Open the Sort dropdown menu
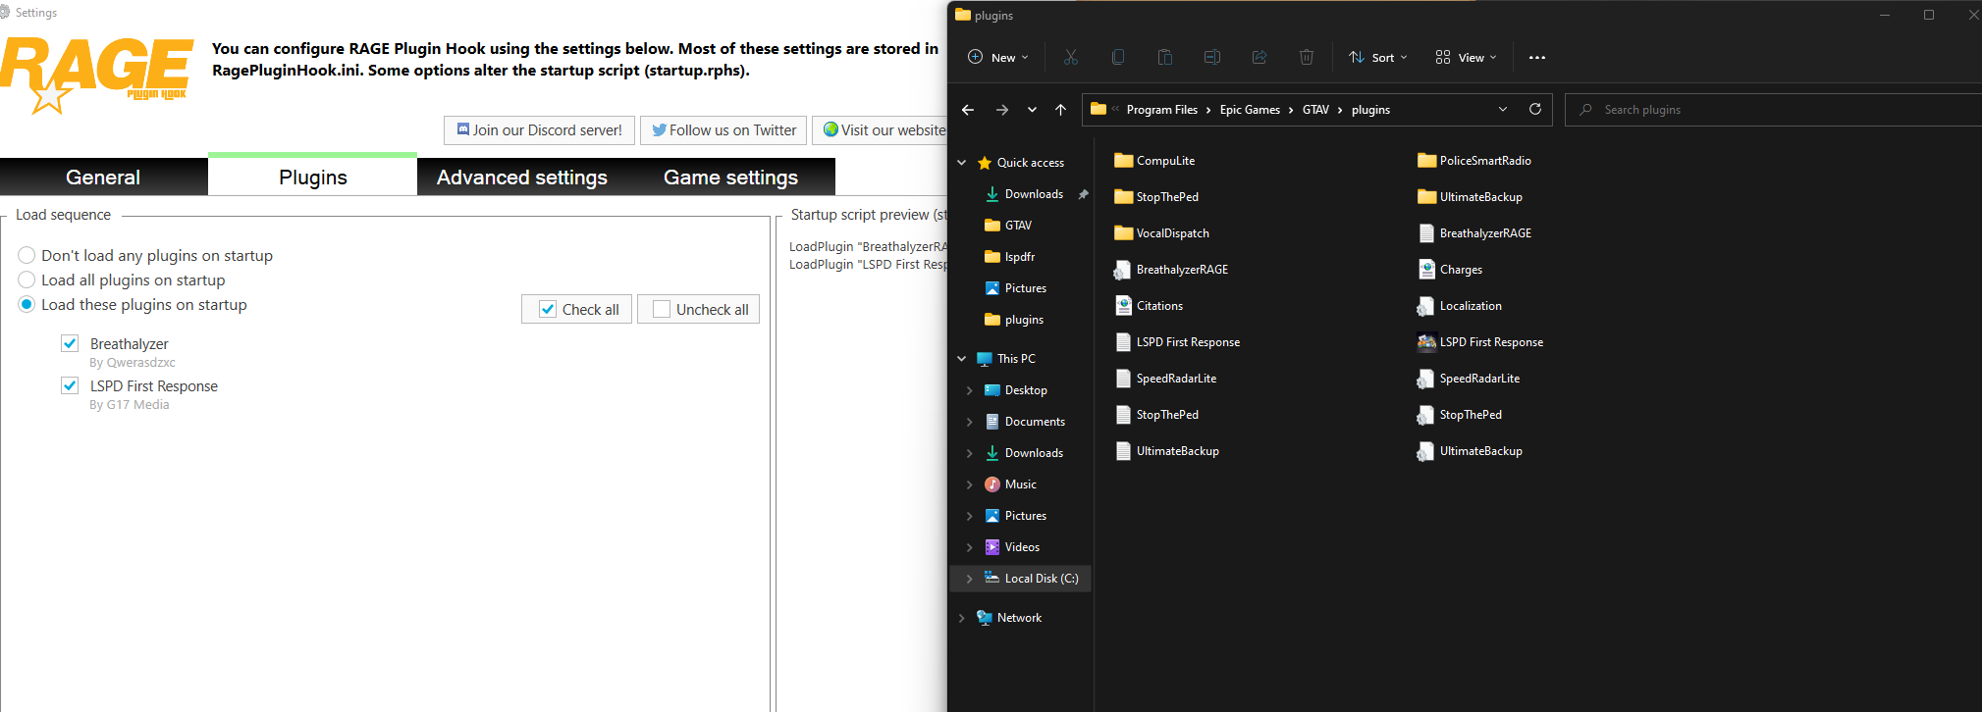 pos(1378,58)
